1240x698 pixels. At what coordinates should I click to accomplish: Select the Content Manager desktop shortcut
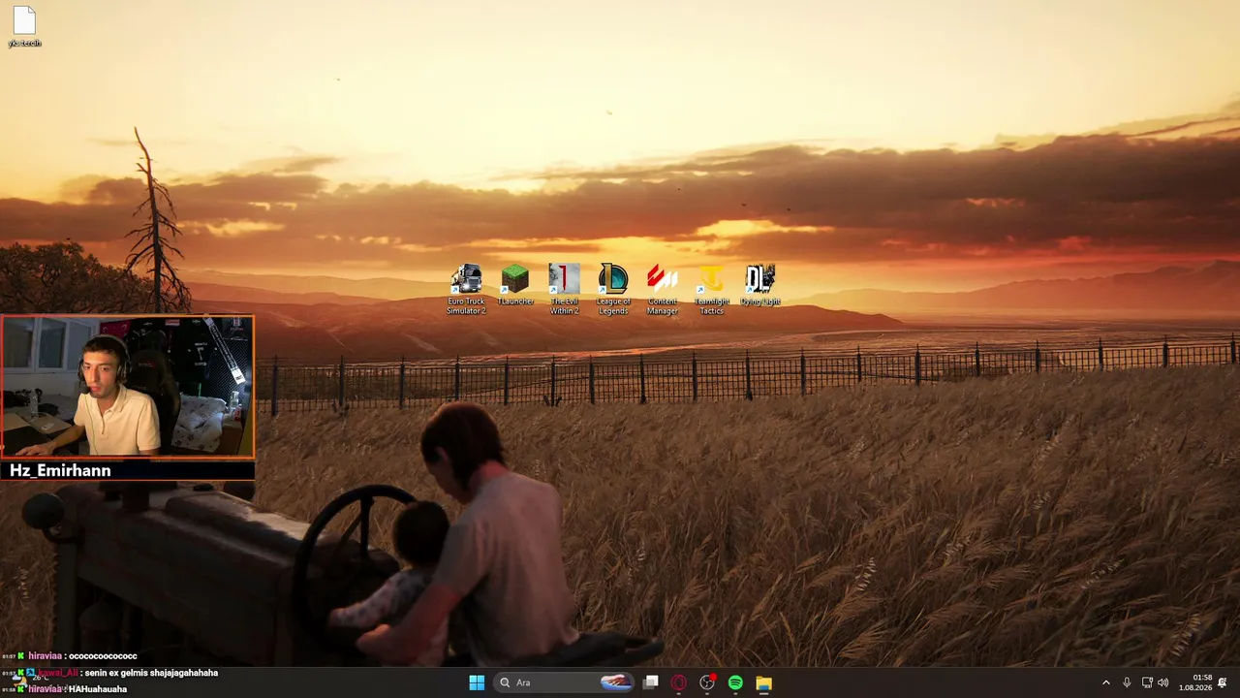(x=663, y=289)
